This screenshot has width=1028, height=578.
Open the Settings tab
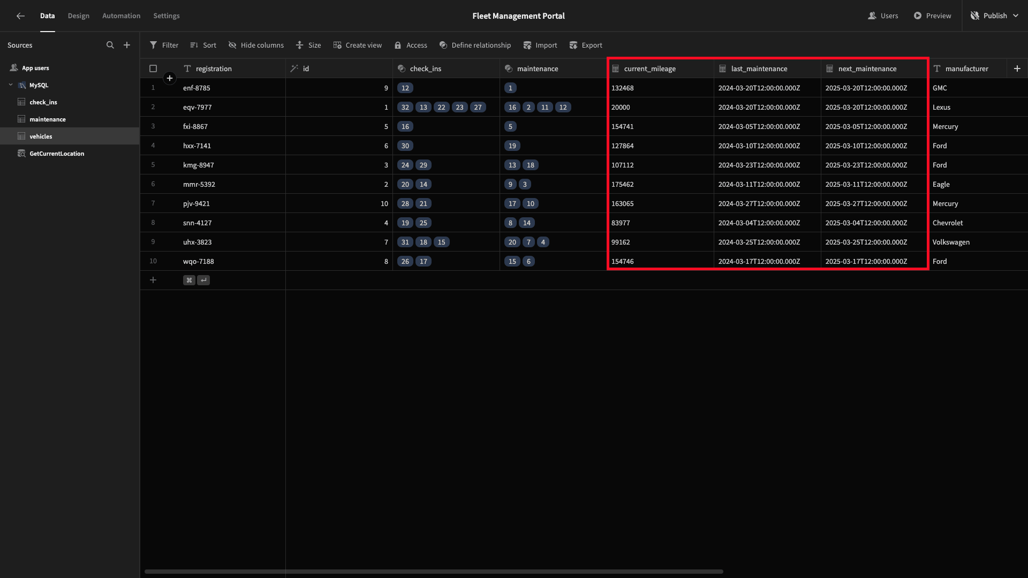tap(167, 16)
